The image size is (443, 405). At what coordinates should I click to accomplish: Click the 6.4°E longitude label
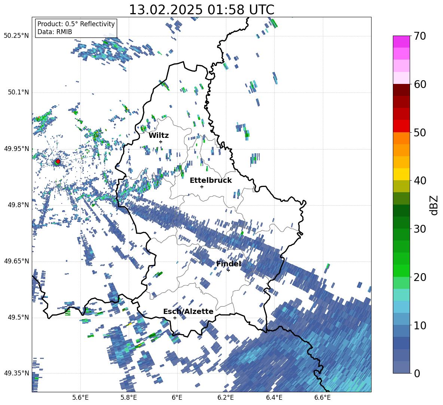[x=274, y=398]
